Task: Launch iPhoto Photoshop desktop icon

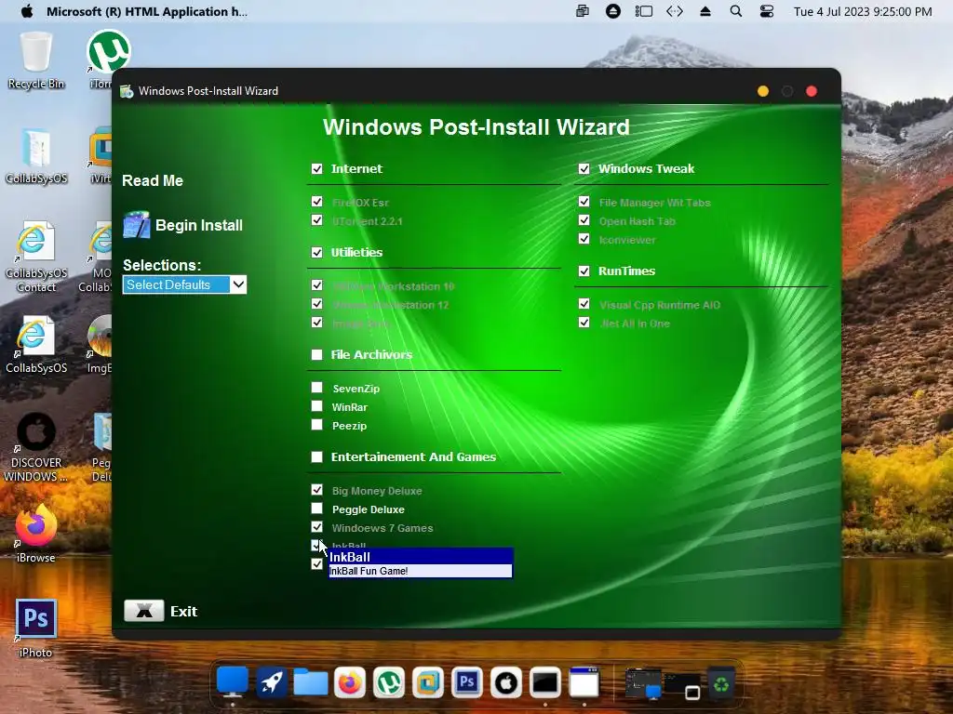Action: pyautogui.click(x=36, y=629)
